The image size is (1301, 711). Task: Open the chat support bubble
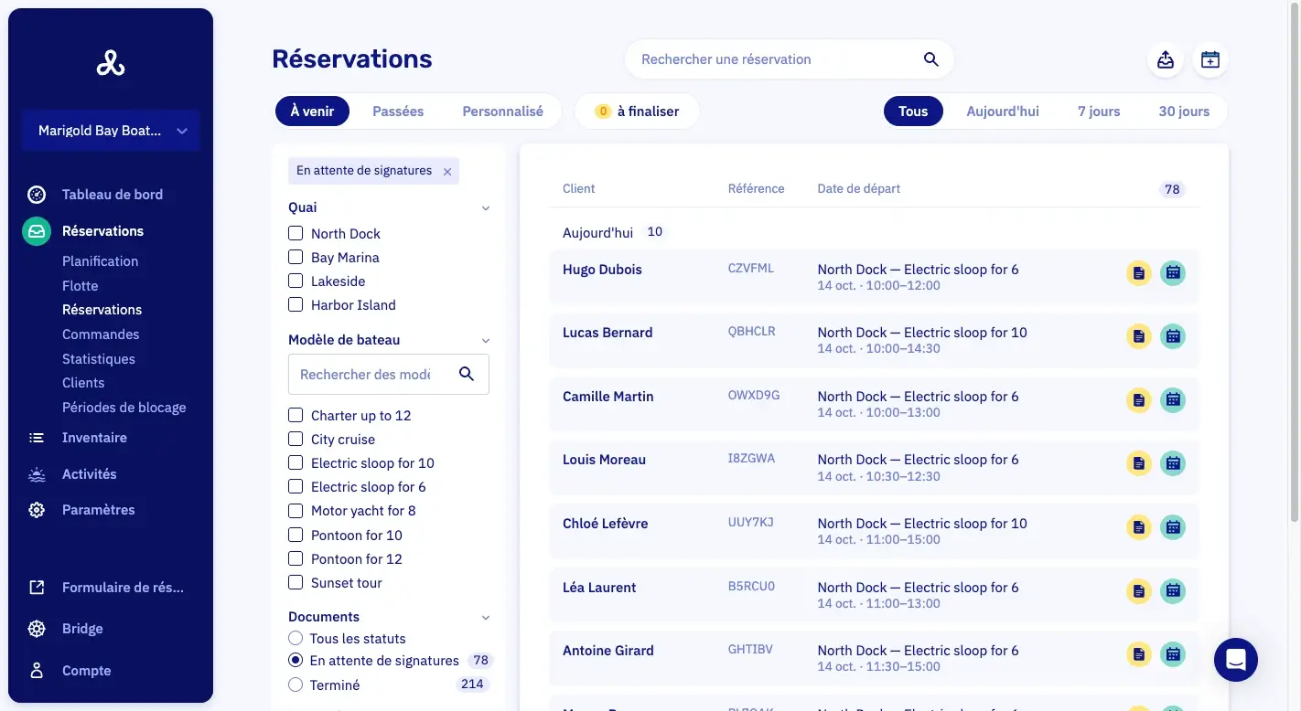point(1236,660)
